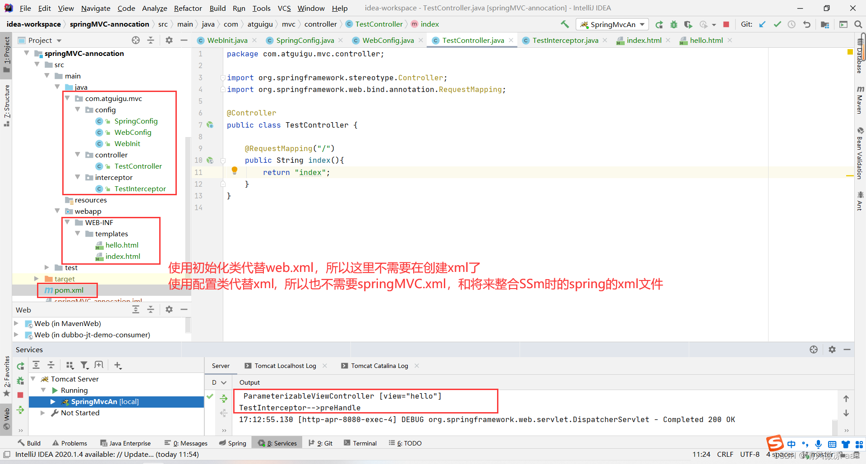Open Search Everywhere magnifier icon
Viewport: 866px width, 464px height.
pos(858,24)
